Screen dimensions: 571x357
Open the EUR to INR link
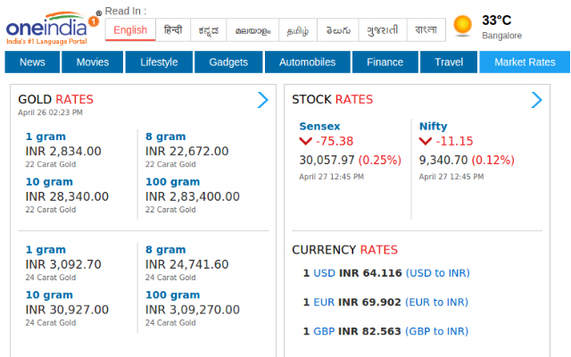tap(437, 303)
